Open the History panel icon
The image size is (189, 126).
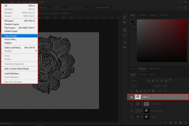coord(125,17)
